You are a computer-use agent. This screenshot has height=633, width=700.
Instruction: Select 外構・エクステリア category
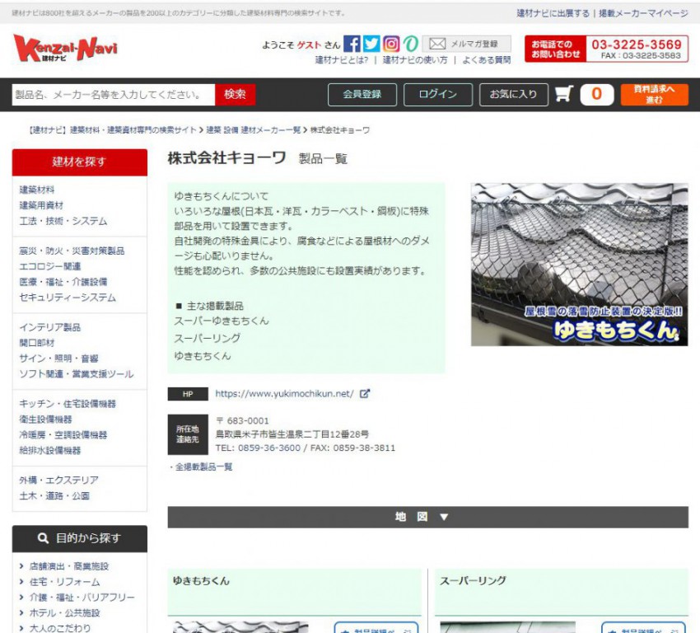58,480
